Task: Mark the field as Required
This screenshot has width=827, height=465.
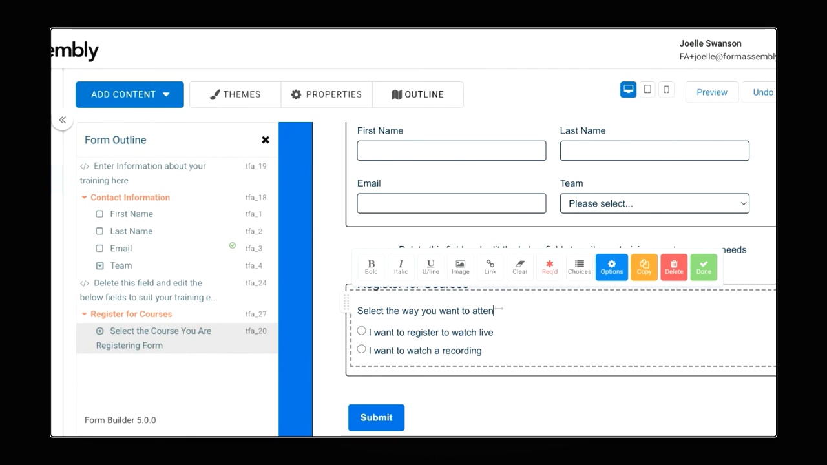Action: click(549, 266)
